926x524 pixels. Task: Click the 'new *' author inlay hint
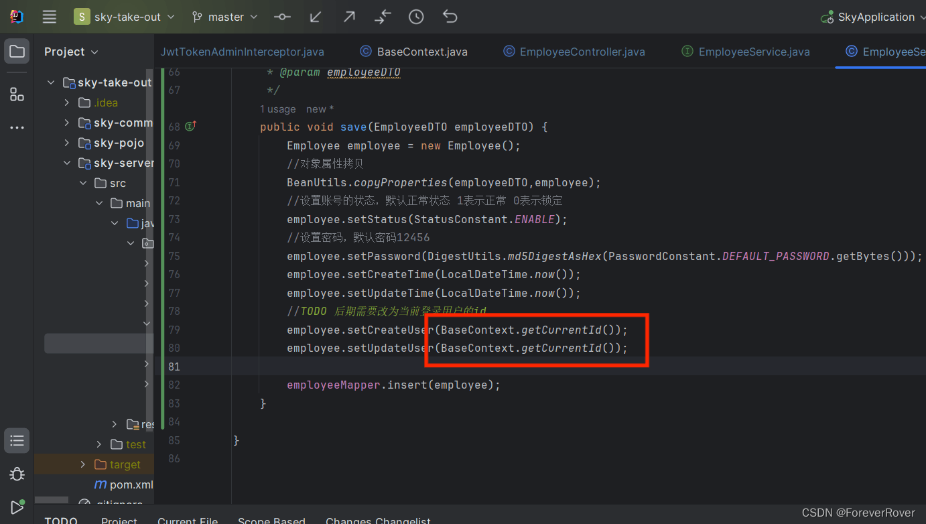(320, 109)
